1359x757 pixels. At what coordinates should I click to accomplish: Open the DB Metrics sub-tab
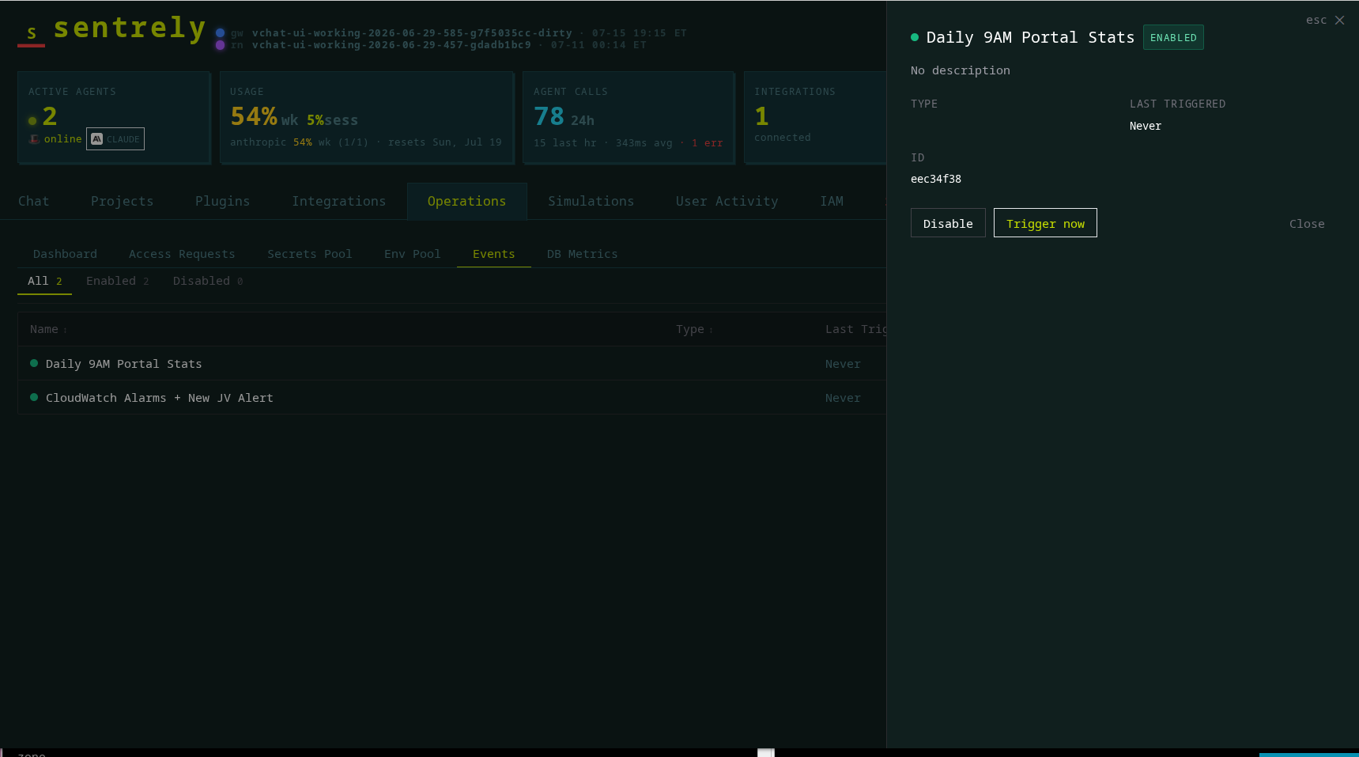coord(582,254)
